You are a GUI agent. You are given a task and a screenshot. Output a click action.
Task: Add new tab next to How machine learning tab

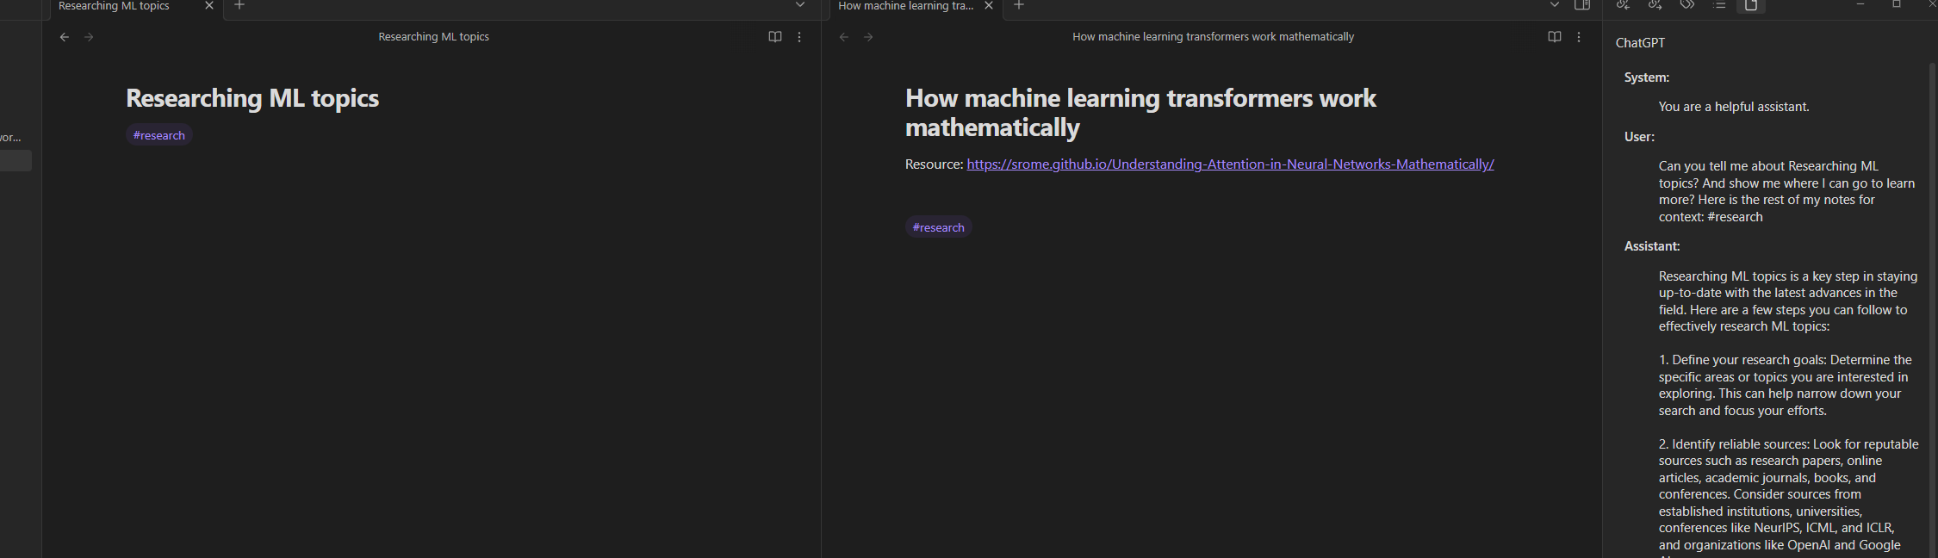[x=1019, y=5]
